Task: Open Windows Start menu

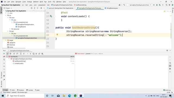Action: [3, 96]
